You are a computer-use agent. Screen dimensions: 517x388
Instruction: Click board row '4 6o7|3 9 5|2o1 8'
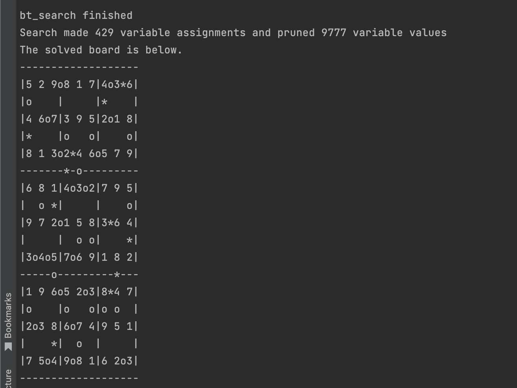(x=79, y=119)
